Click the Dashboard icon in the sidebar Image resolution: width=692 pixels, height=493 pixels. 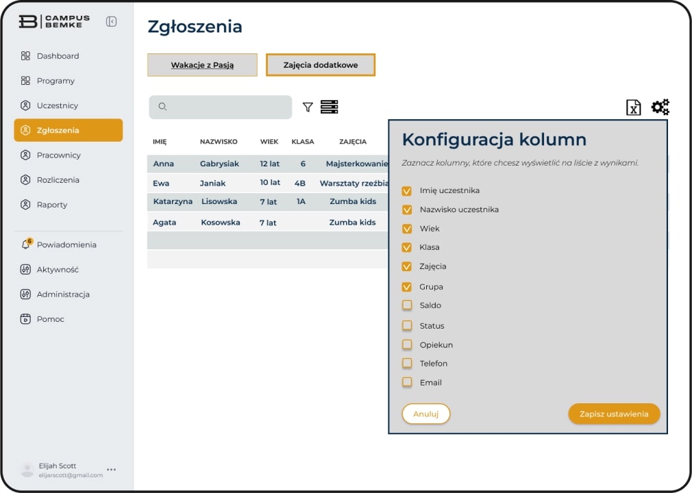tap(25, 56)
